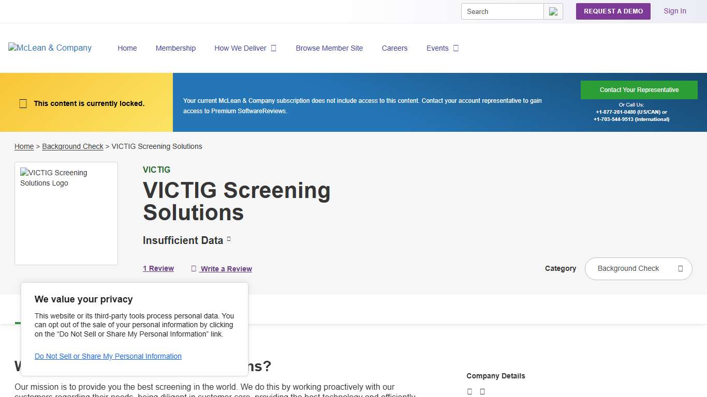The width and height of the screenshot is (707, 397).
Task: Click the Request a Demo button
Action: pyautogui.click(x=613, y=11)
